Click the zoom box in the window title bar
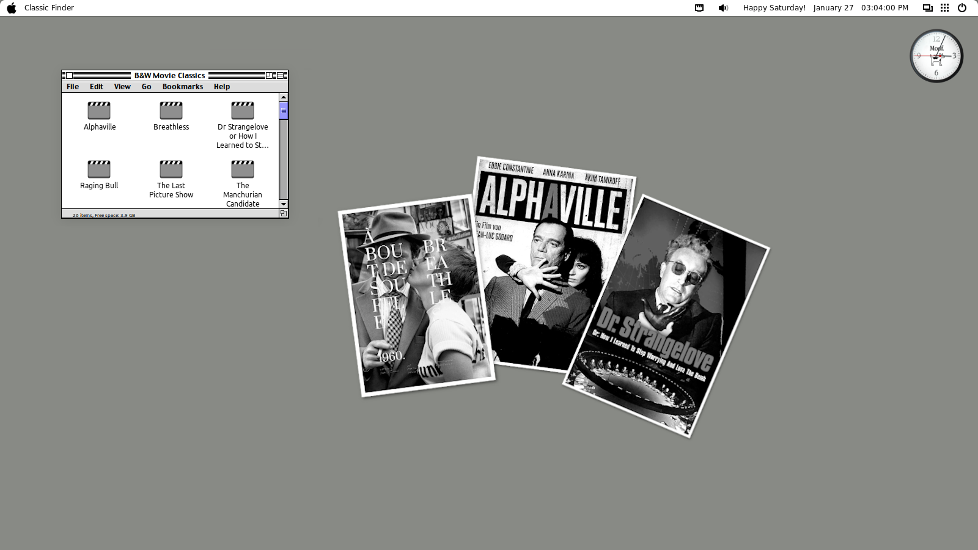 click(x=269, y=76)
